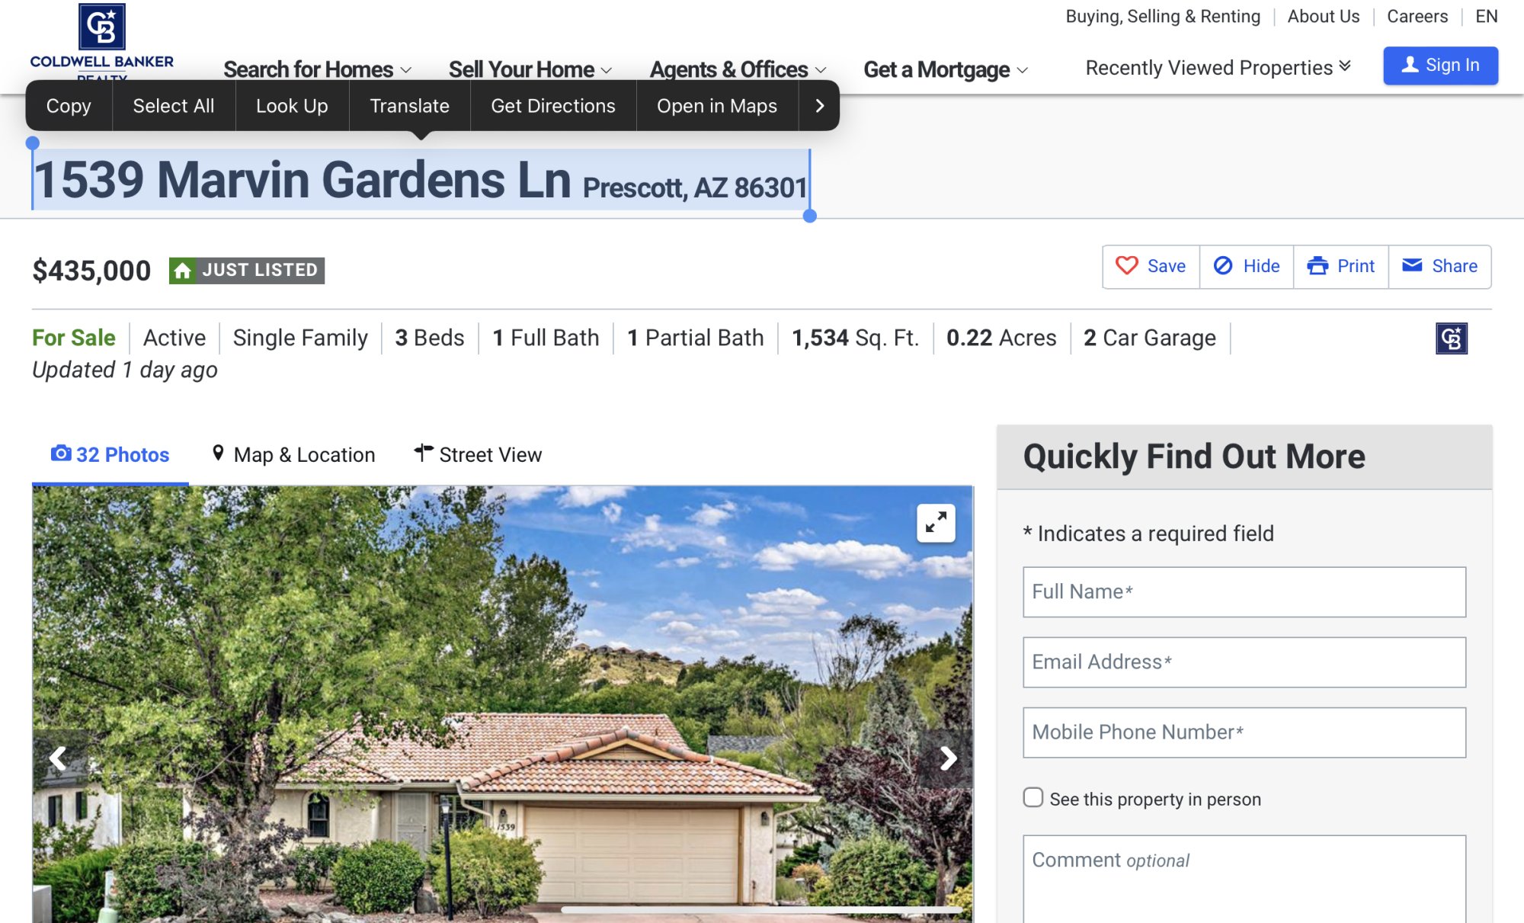The width and height of the screenshot is (1524, 923).
Task: Click the Mobile Phone Number field
Action: 1244,732
